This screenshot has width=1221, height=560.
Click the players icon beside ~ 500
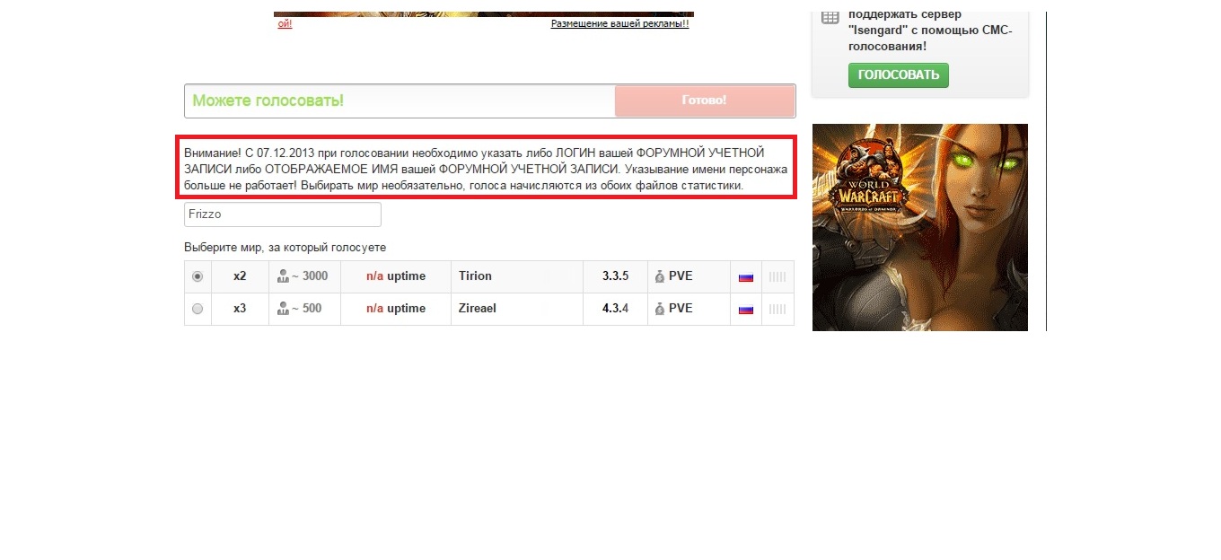[x=283, y=309]
